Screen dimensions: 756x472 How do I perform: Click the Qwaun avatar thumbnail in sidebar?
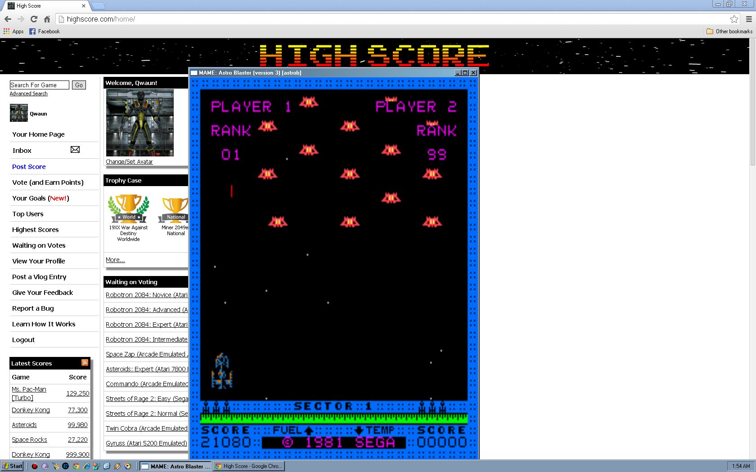[19, 113]
